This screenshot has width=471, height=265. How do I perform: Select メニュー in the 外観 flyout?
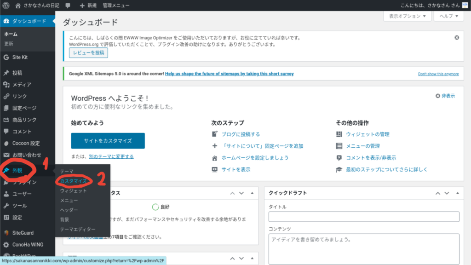pos(69,200)
